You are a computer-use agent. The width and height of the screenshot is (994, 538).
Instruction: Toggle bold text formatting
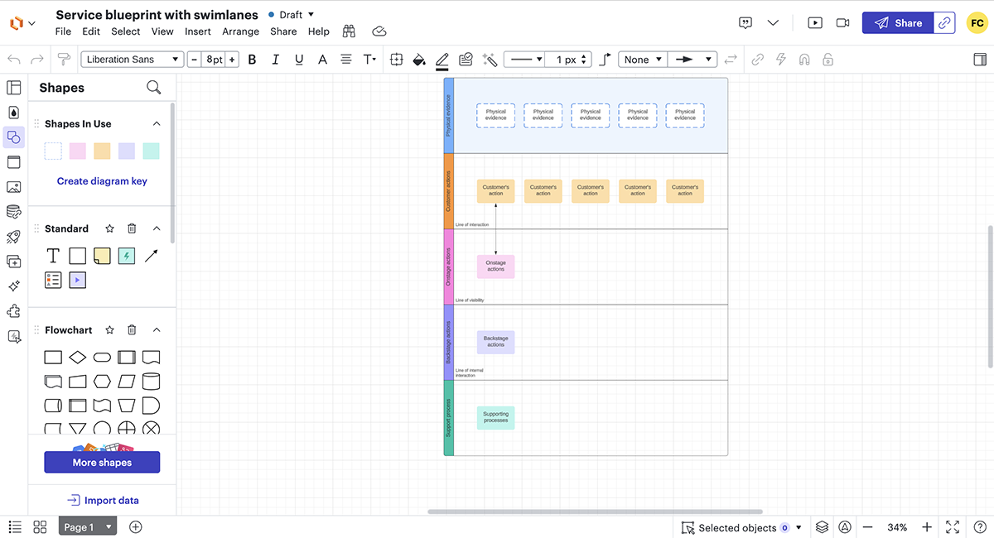252,59
